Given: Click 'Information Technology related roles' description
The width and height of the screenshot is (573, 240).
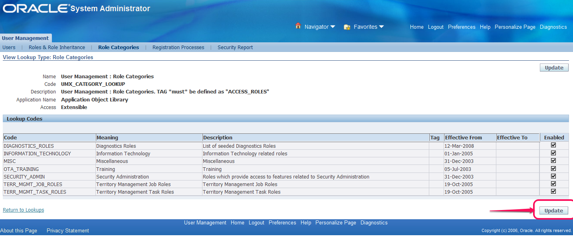Looking at the screenshot, I should [x=245, y=154].
